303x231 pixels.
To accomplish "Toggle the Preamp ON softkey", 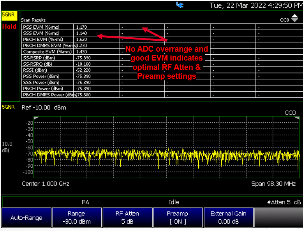I will (x=178, y=217).
